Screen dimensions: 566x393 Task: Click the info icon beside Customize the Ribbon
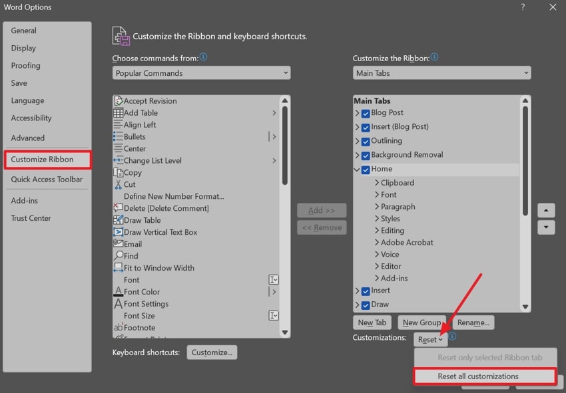pos(435,57)
